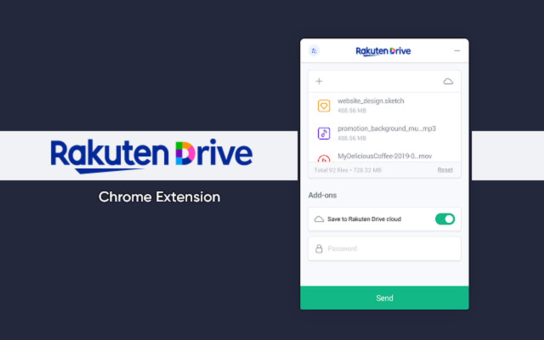Image resolution: width=544 pixels, height=340 pixels.
Task: Select MyDeliciousCoffee-2019-0...mov file entry
Action: [x=384, y=156]
